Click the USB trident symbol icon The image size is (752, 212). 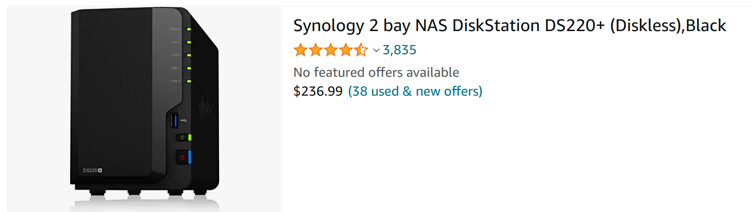184,121
